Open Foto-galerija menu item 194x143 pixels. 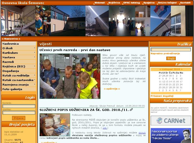[19, 89]
